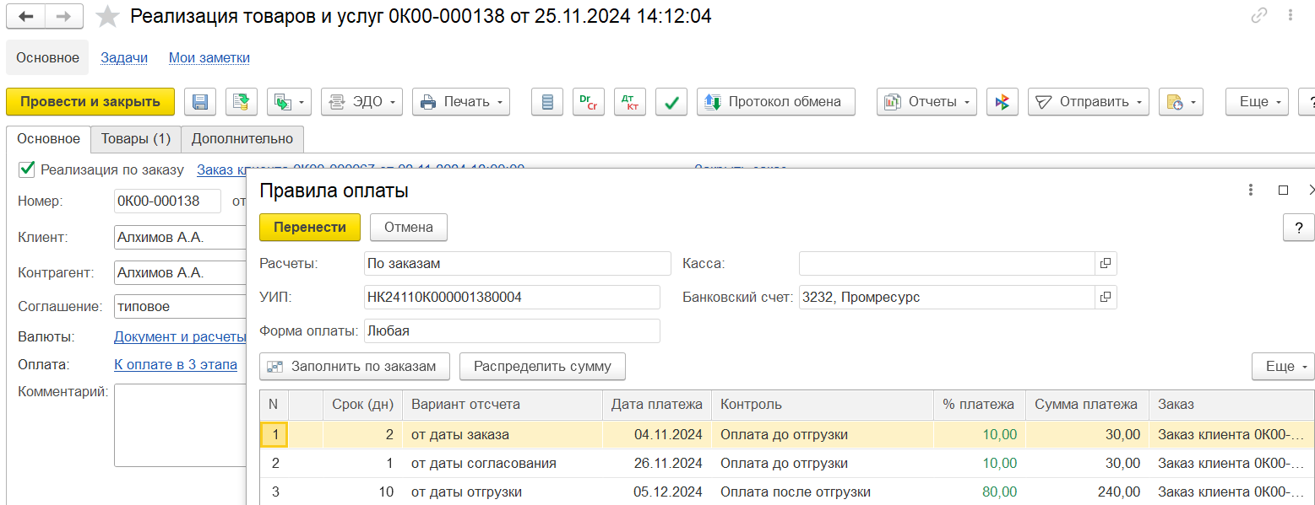Click the back navigation arrow
1315x505 pixels.
point(25,16)
